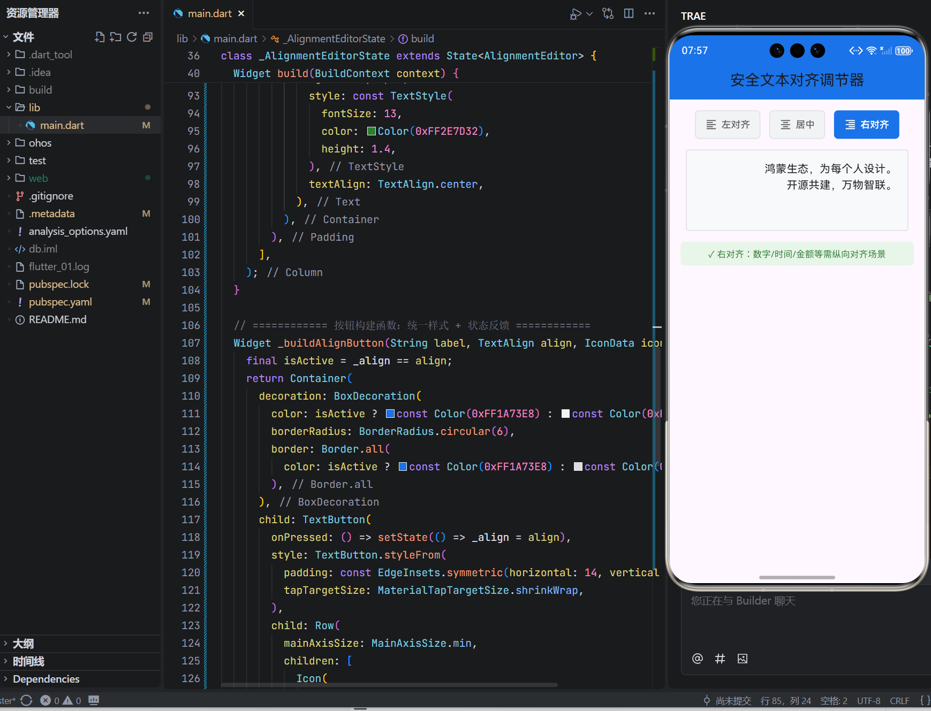Screen dimensions: 931x711
Task: Click the # context icon in chat
Action: pos(720,659)
